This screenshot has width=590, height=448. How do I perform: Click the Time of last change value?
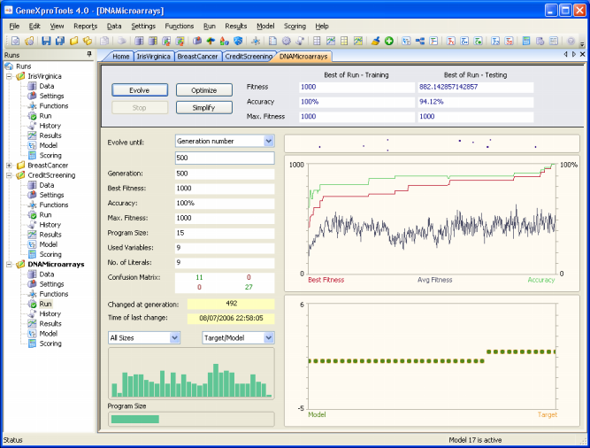click(231, 319)
